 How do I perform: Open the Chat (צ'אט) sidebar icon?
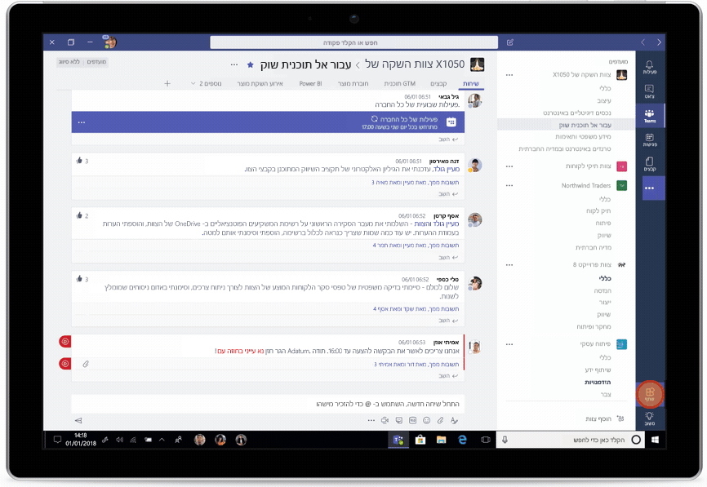[649, 91]
